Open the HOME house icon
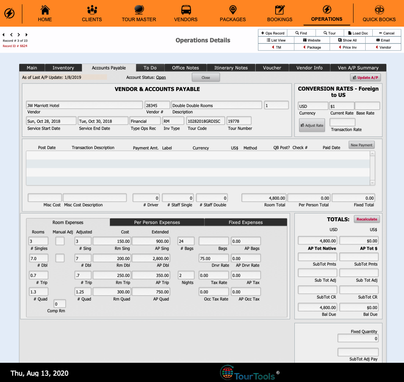 pos(45,10)
